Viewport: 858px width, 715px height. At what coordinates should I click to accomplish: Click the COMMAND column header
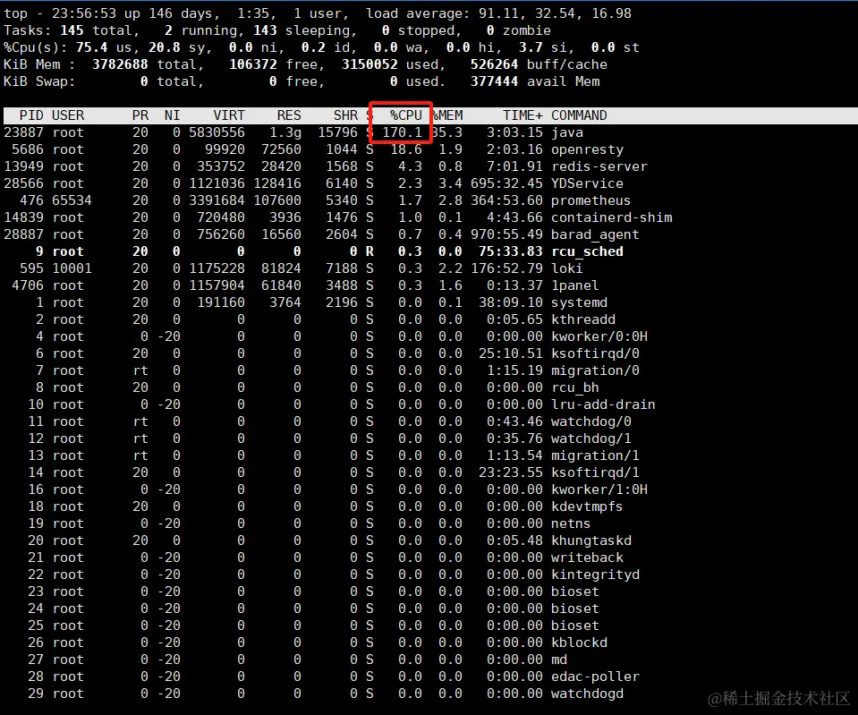point(579,115)
